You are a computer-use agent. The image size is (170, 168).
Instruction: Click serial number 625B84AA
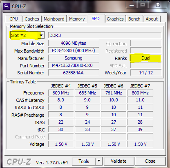(74, 73)
